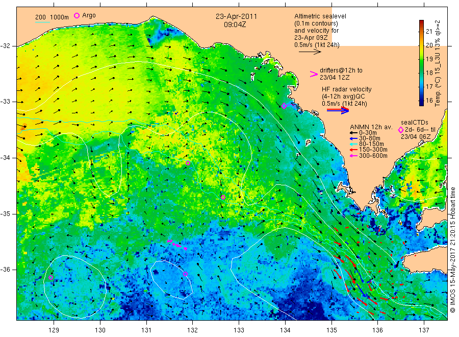The width and height of the screenshot is (459, 337).
Task: Click the magenta 300-600m legend arrow
Action: 353,156
